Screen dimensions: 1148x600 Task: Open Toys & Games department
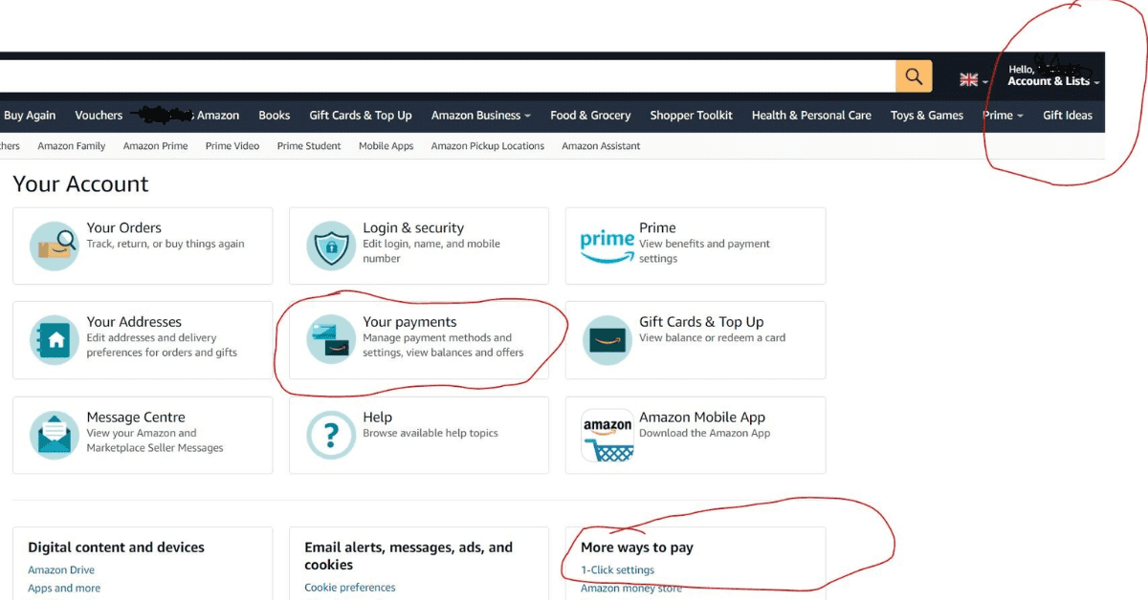(927, 116)
